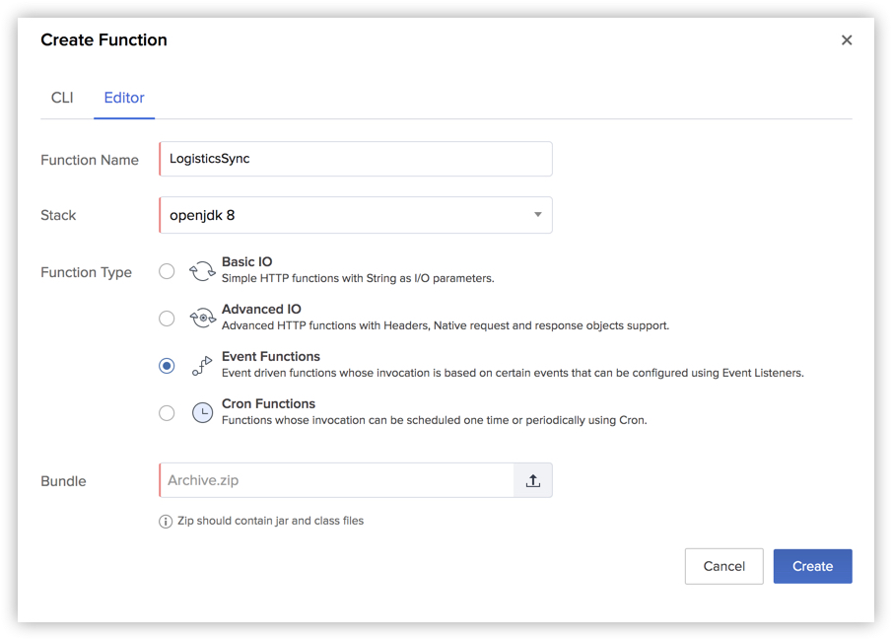
Task: Switch to the Editor tab
Action: pos(124,98)
